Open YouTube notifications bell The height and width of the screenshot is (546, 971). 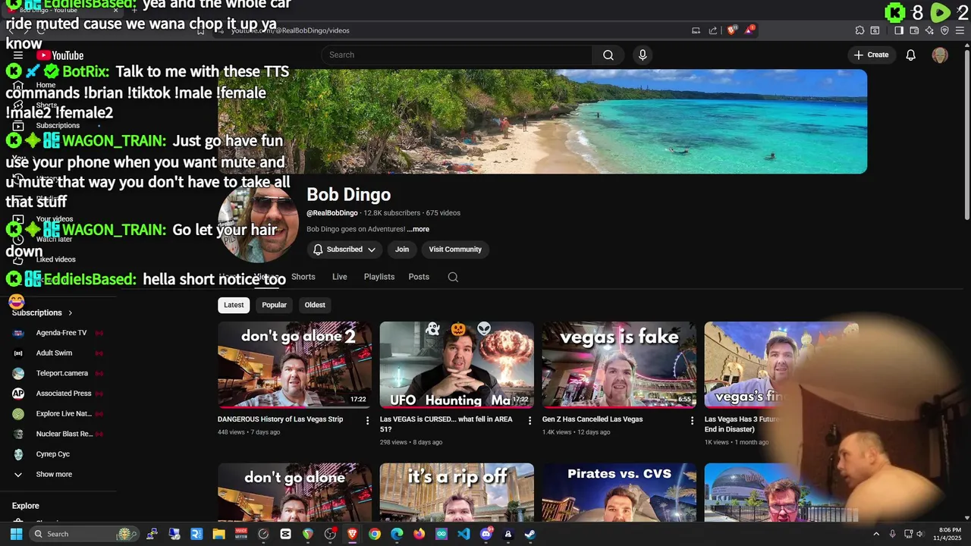(x=911, y=55)
